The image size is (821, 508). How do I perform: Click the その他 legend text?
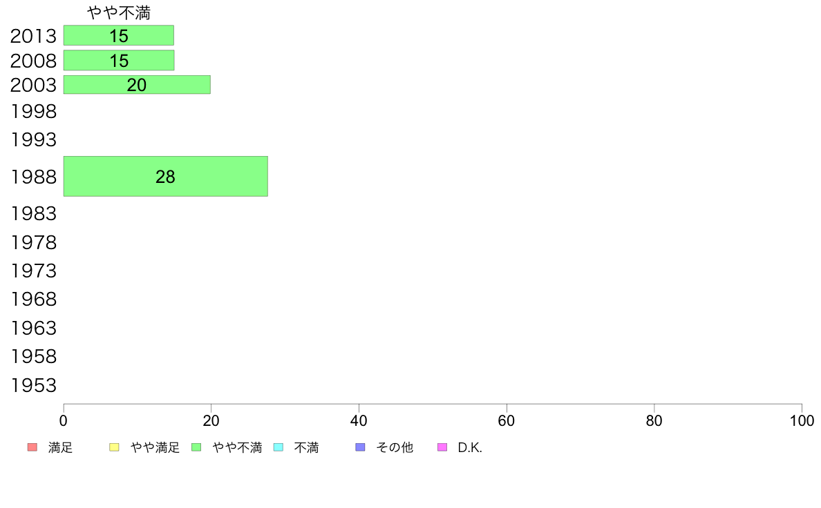pyautogui.click(x=395, y=448)
